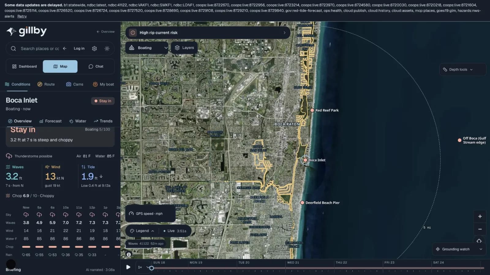Select the Map tab
This screenshot has width=490, height=275.
pos(60,66)
